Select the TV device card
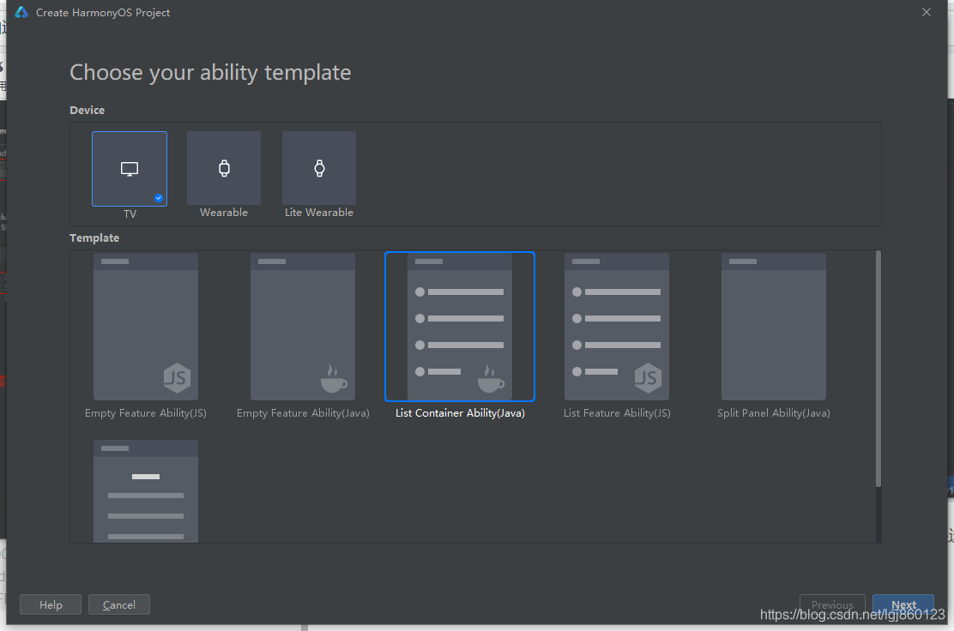 pyautogui.click(x=130, y=169)
